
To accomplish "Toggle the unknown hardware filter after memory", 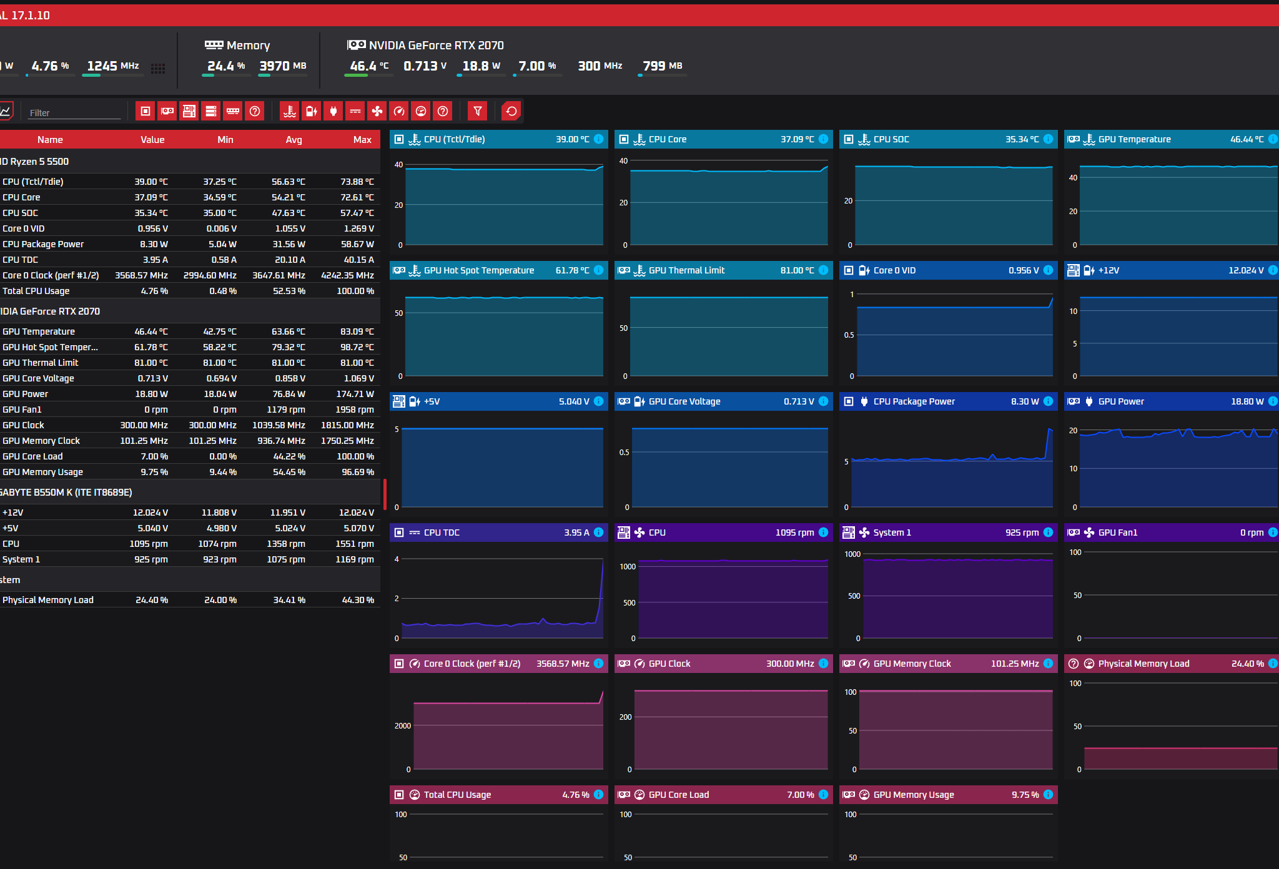I will pos(255,111).
